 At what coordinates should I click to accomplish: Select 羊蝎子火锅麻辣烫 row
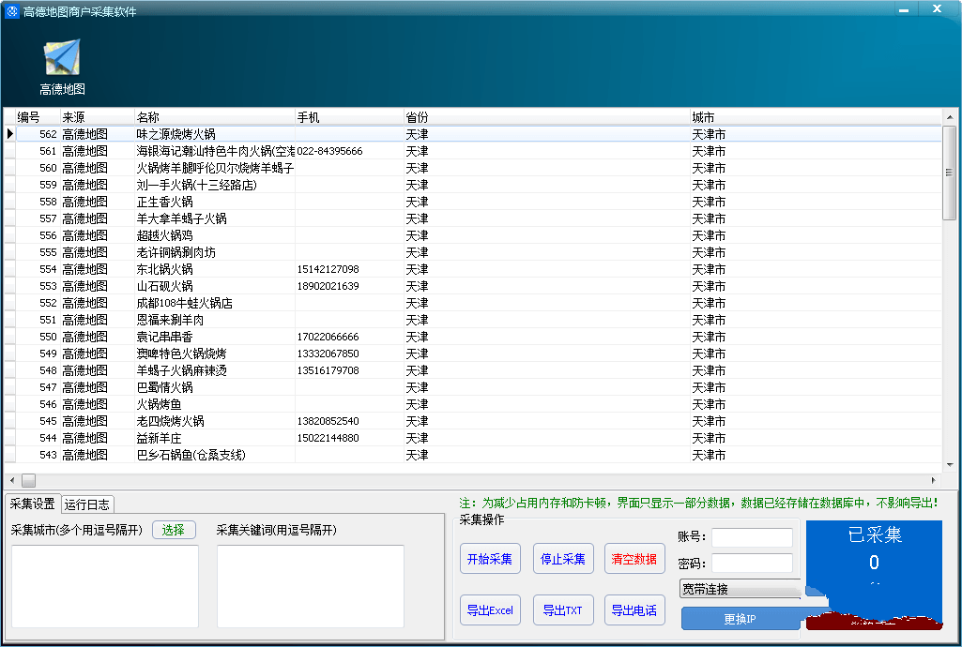479,370
